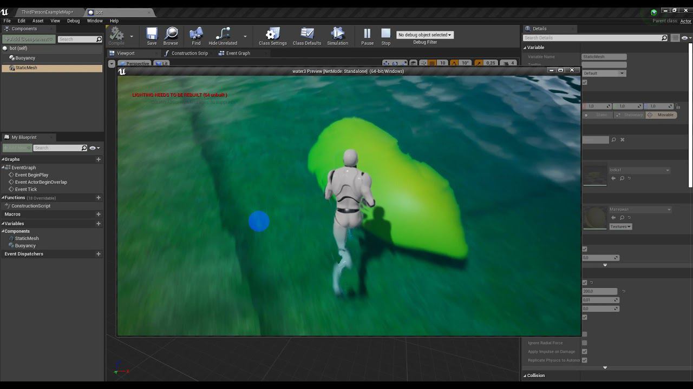Collapse the Variable section in Details
Screen dimensions: 693x389
pos(525,48)
